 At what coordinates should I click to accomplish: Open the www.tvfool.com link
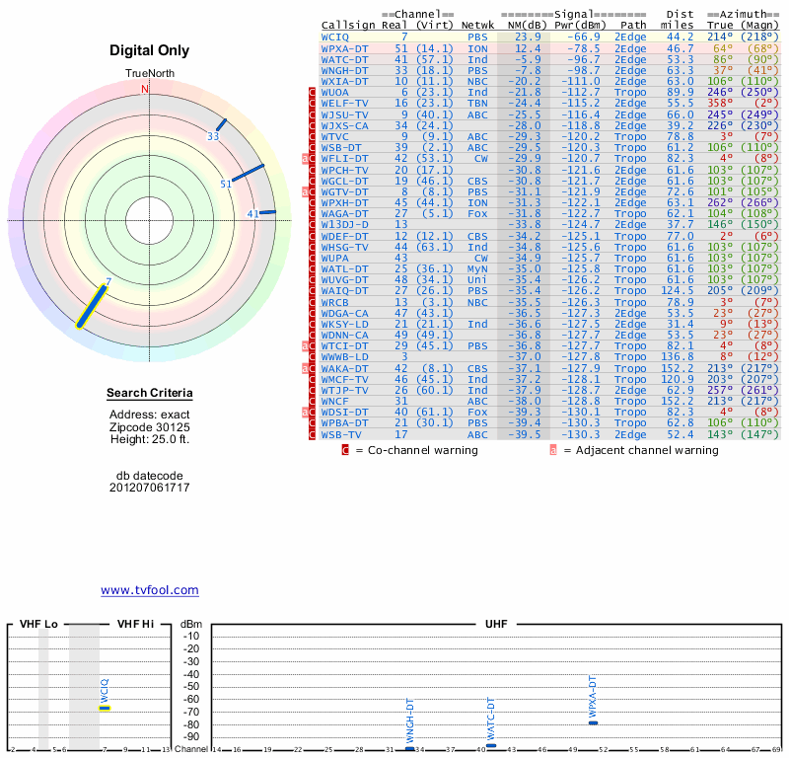pyautogui.click(x=150, y=590)
